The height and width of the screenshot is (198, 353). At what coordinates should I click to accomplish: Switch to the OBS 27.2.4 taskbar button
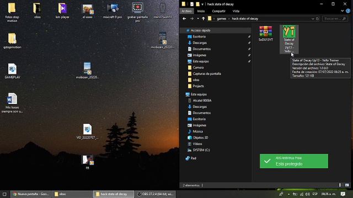click(x=156, y=194)
